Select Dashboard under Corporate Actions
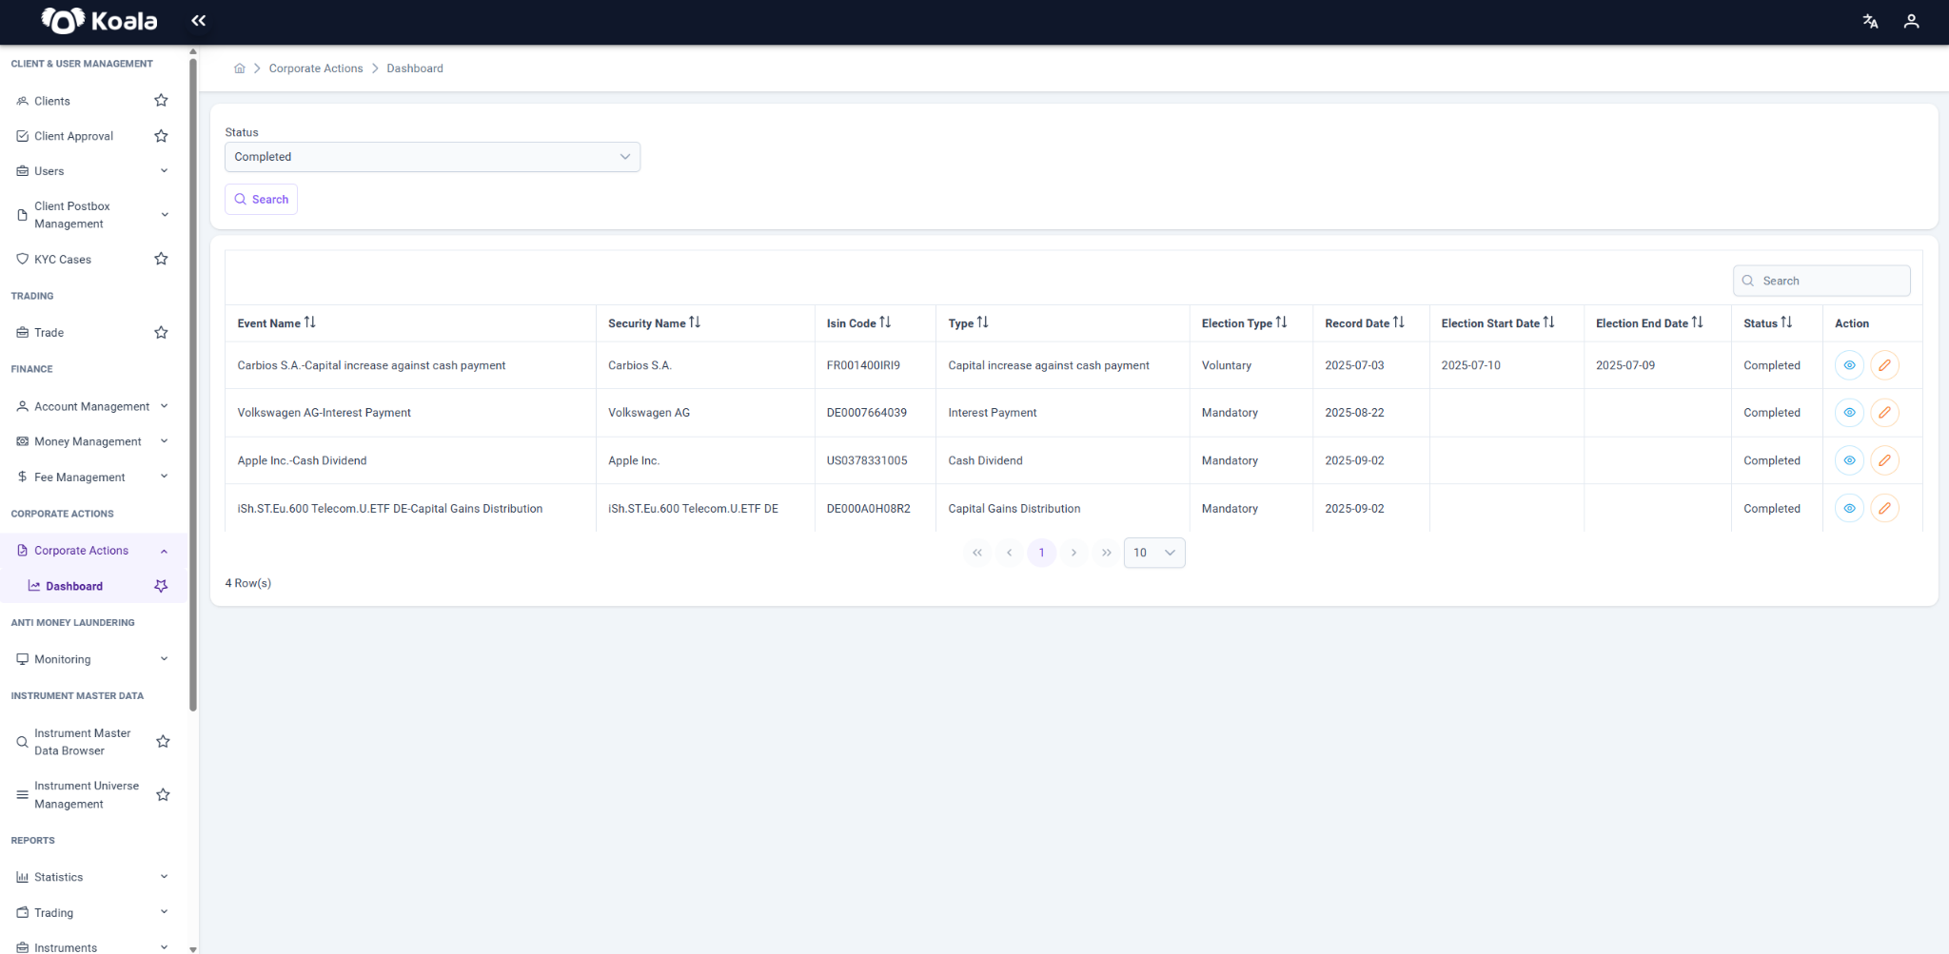This screenshot has width=1949, height=954. pyautogui.click(x=74, y=586)
